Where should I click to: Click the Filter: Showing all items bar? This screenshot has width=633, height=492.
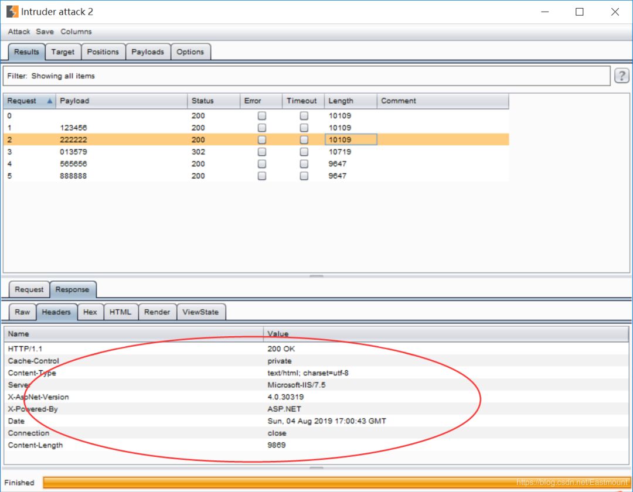click(x=306, y=76)
